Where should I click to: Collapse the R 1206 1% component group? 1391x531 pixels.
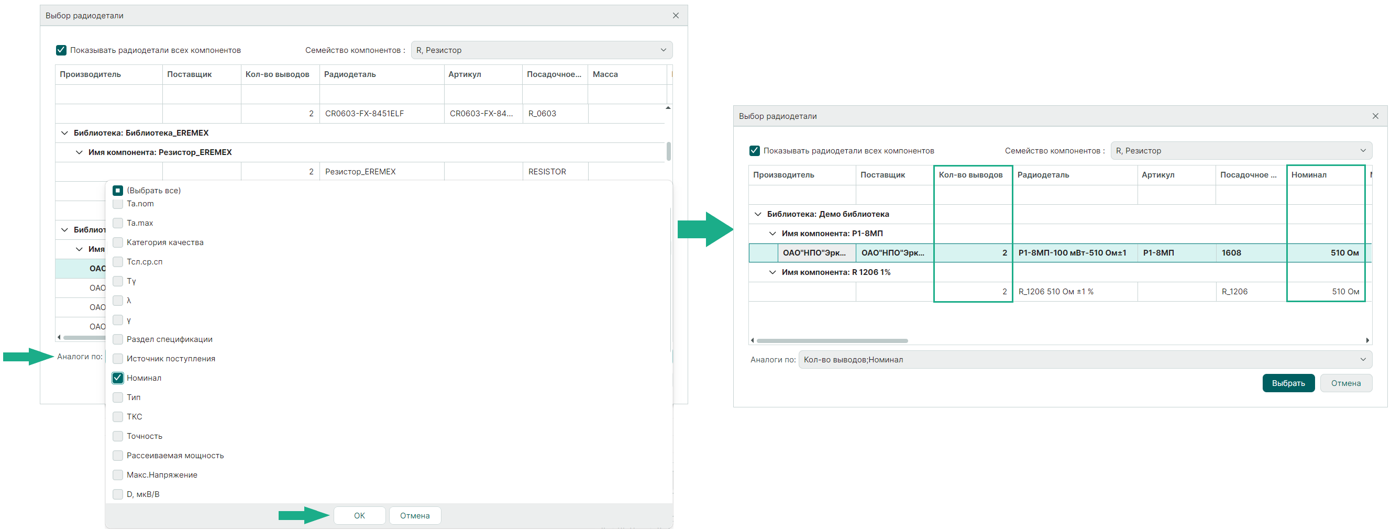tap(772, 273)
